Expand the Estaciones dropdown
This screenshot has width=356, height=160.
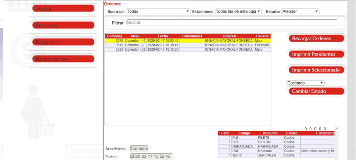[x=238, y=11]
